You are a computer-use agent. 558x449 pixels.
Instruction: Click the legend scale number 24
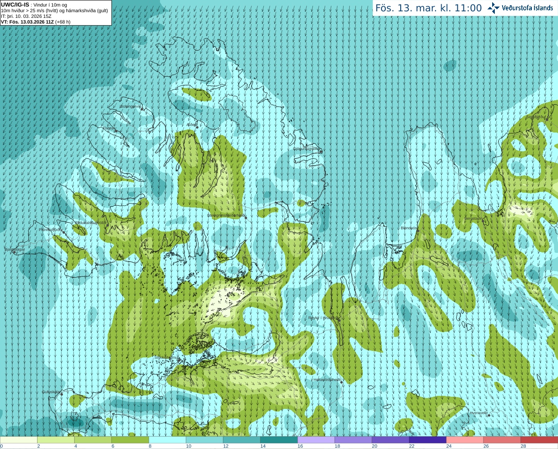449,446
